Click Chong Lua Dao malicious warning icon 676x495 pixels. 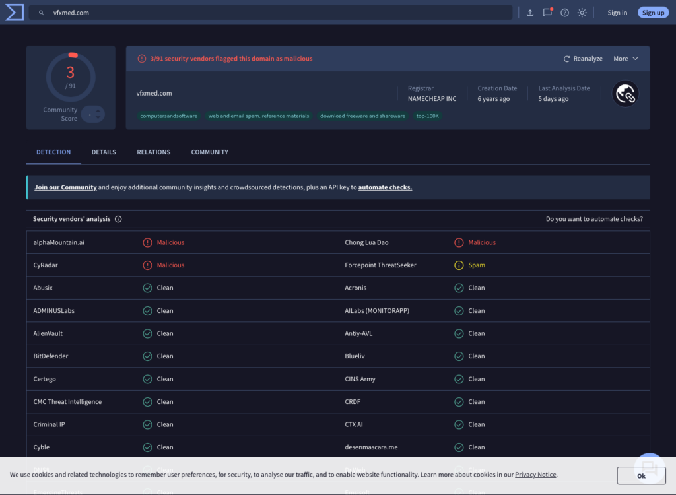459,242
